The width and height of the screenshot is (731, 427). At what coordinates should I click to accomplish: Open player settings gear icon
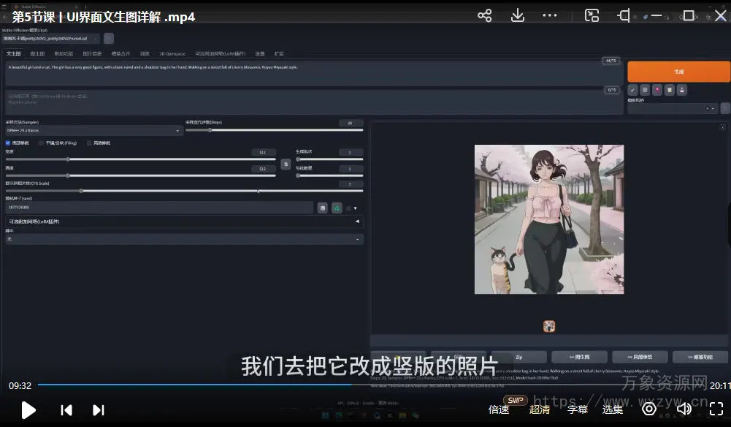[x=648, y=409]
